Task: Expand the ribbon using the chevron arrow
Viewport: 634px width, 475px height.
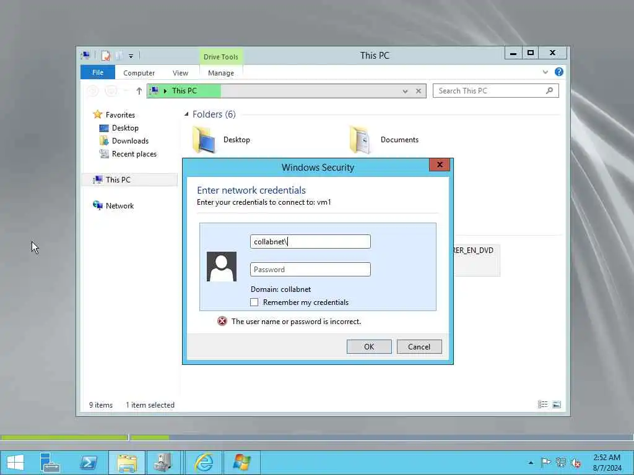Action: coord(545,72)
